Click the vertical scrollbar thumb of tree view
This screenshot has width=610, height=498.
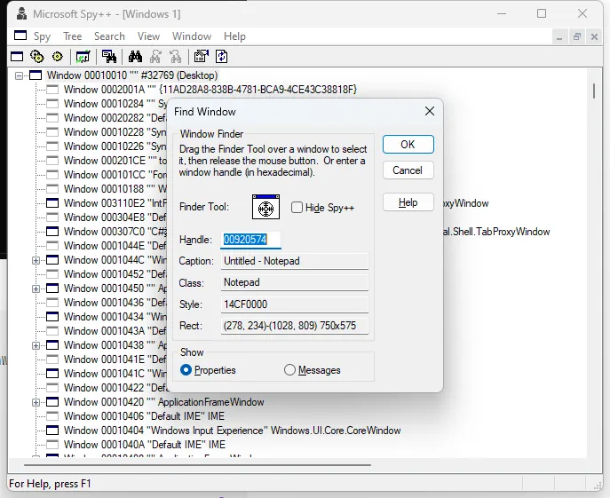tap(594, 91)
